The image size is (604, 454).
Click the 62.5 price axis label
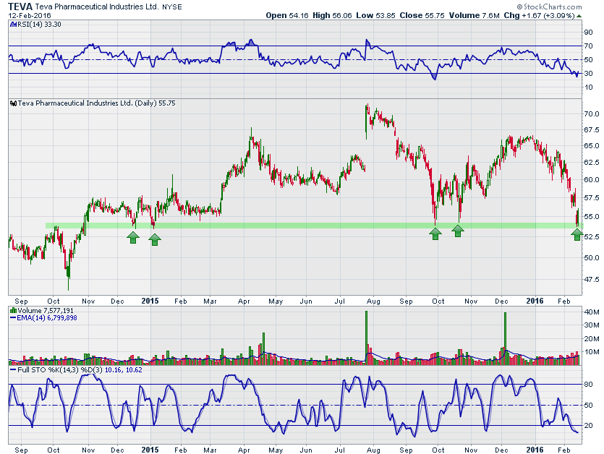click(592, 163)
